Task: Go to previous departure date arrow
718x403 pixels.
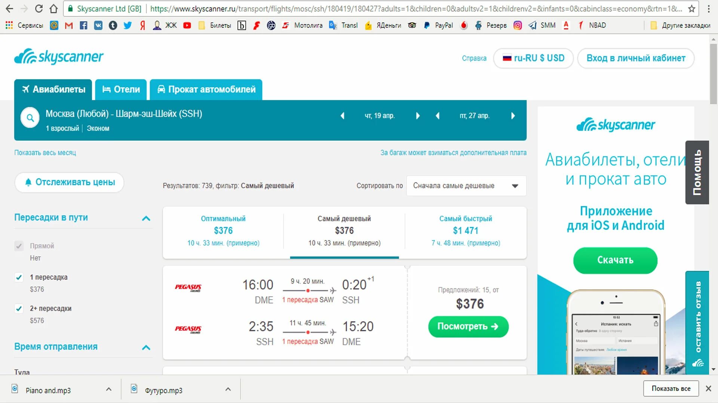Action: (342, 116)
